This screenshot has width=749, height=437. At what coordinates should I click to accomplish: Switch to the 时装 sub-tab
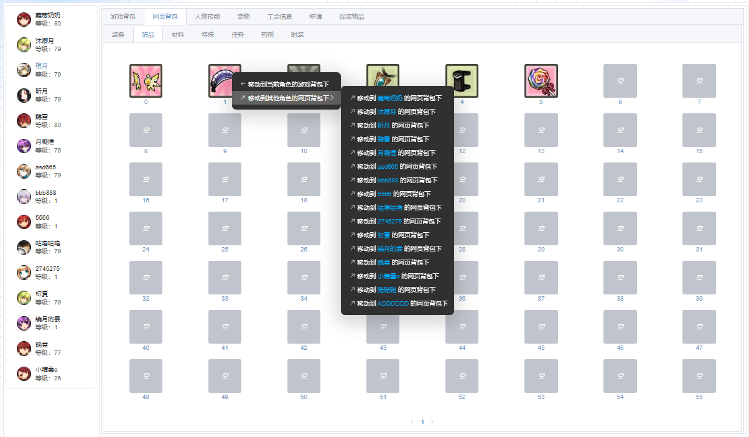click(x=297, y=35)
